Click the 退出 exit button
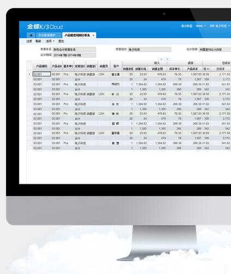Image resolution: width=231 pixels, height=274 pixels. (61, 41)
